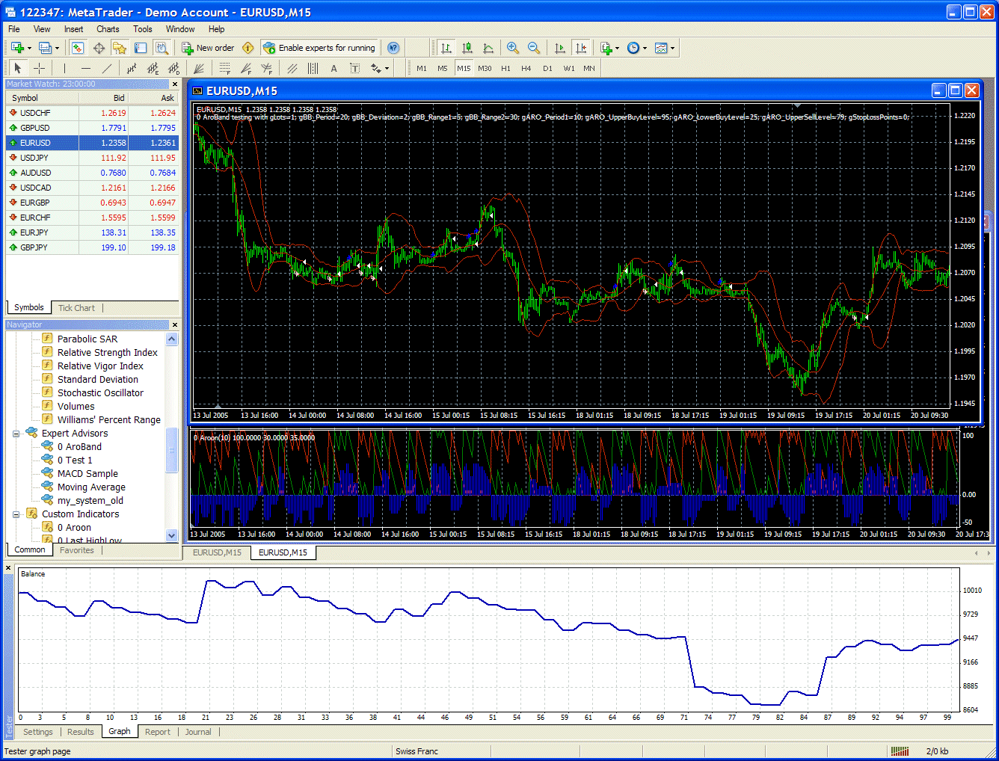
Task: Open the chart periods clock dropdown
Action: [636, 48]
